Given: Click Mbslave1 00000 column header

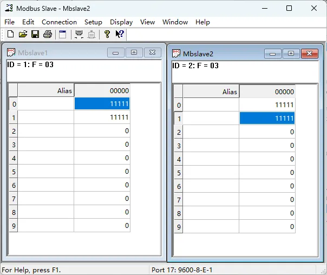Looking at the screenshot, I should 102,90.
